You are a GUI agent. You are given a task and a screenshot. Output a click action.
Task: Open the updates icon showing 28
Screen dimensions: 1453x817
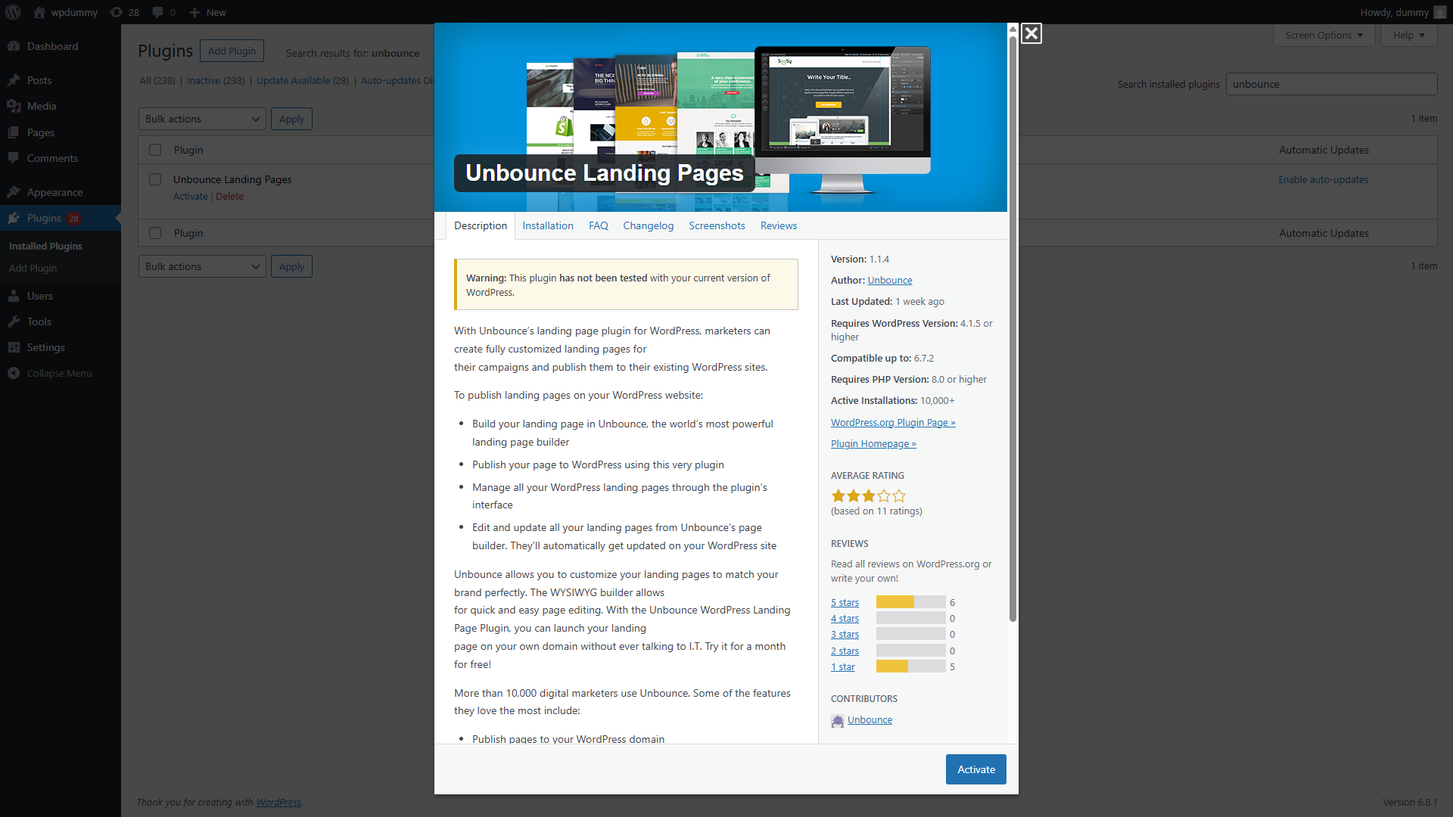116,12
